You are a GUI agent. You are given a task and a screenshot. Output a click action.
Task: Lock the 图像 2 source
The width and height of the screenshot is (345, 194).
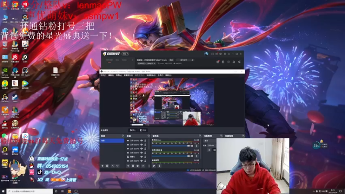coord(145,156)
